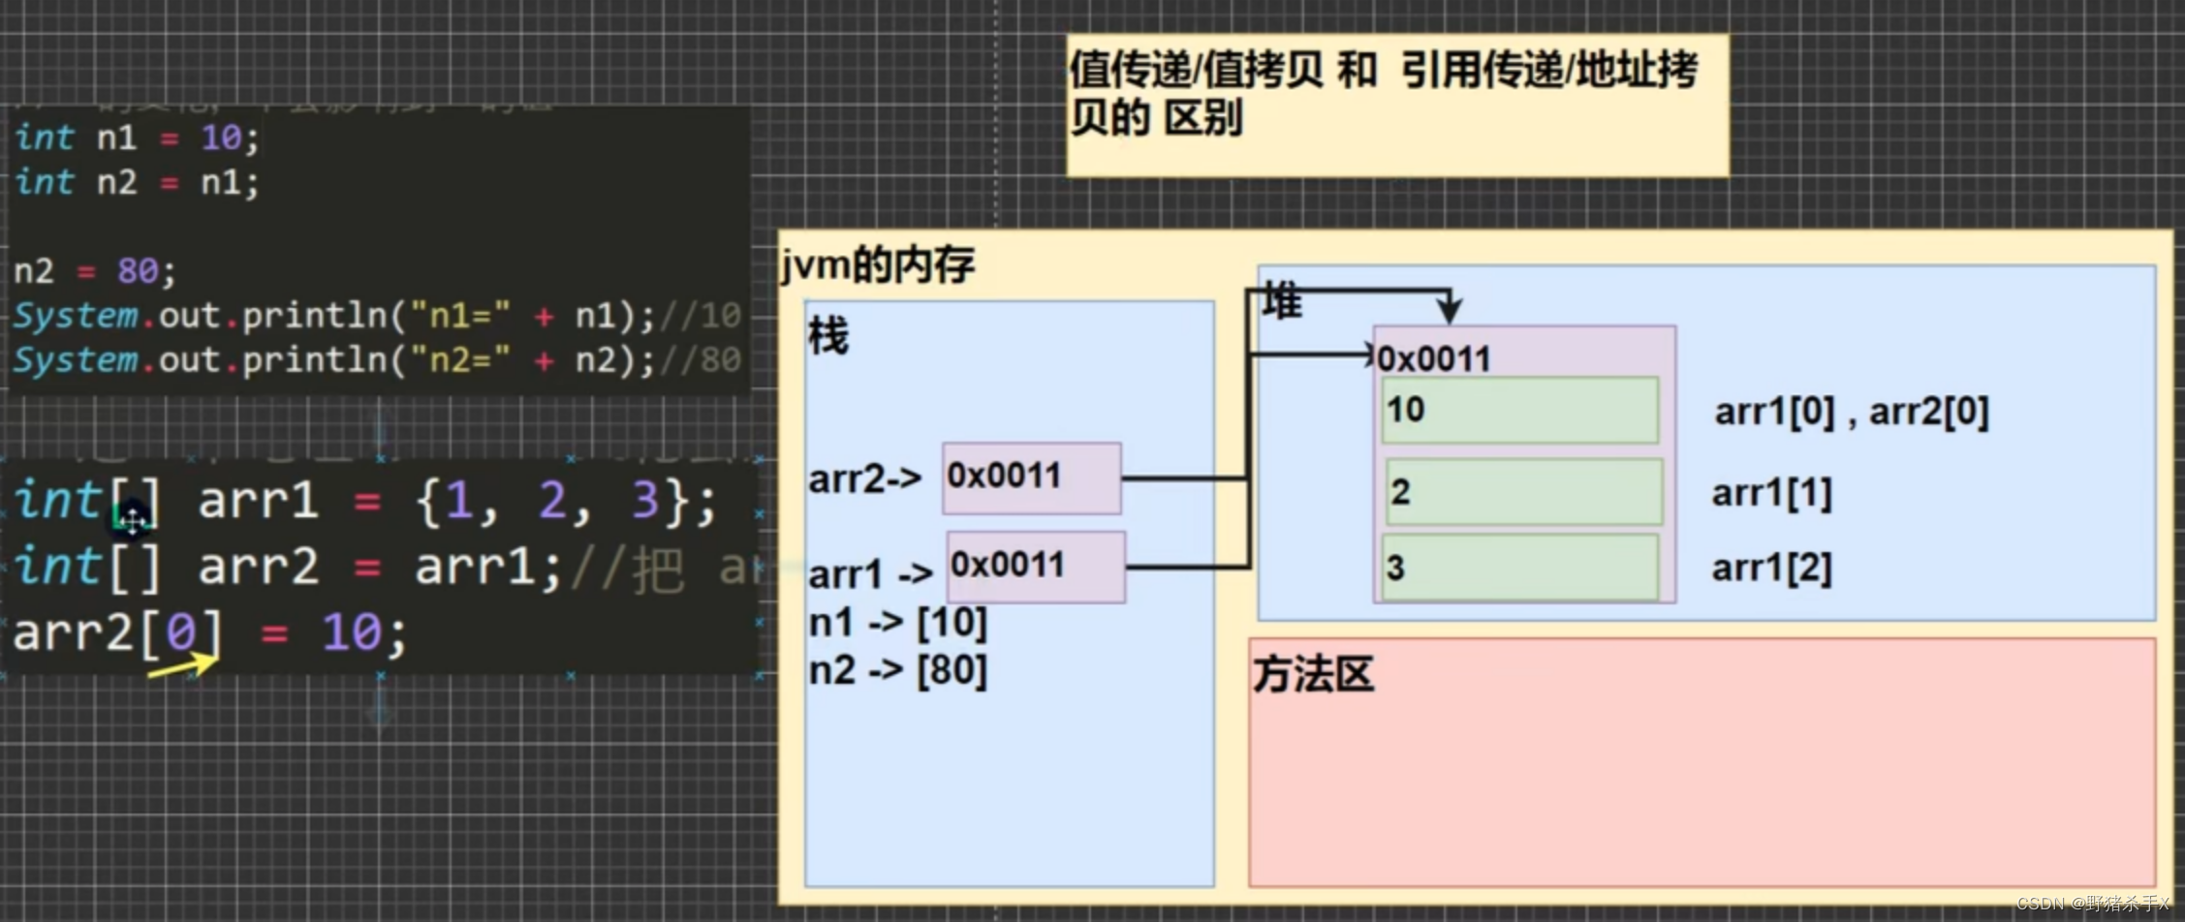
Task: Click the "arr2->" label in the stack
Action: coord(864,478)
